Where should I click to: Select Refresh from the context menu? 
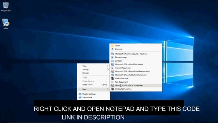pyautogui.click(x=93, y=73)
